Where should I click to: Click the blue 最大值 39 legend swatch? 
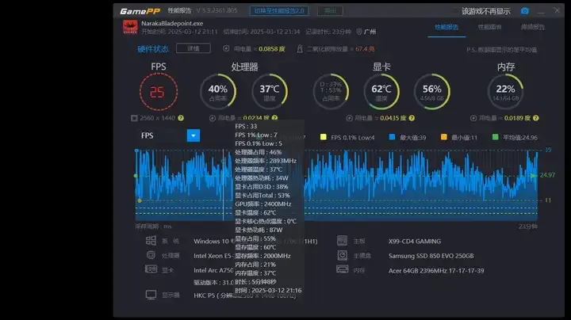pyautogui.click(x=392, y=137)
